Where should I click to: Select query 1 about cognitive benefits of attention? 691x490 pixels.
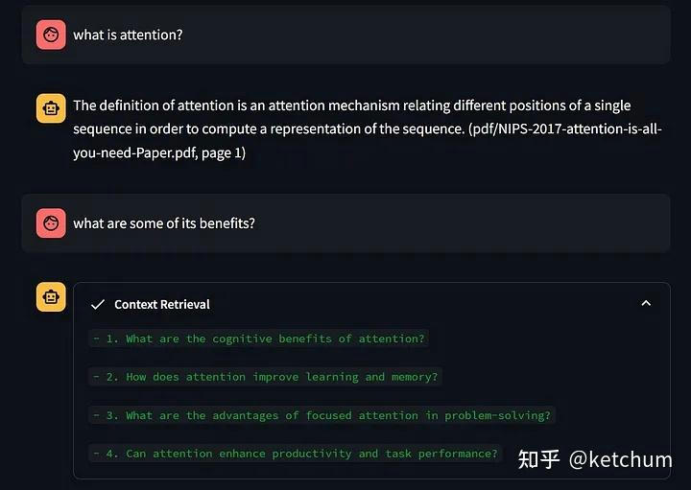pos(257,338)
